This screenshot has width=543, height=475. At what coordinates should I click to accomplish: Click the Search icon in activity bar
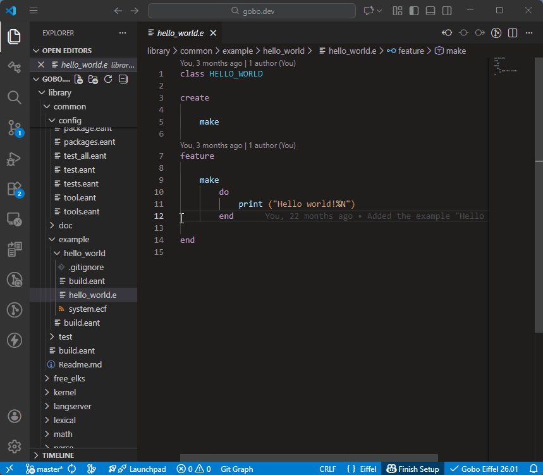point(15,97)
